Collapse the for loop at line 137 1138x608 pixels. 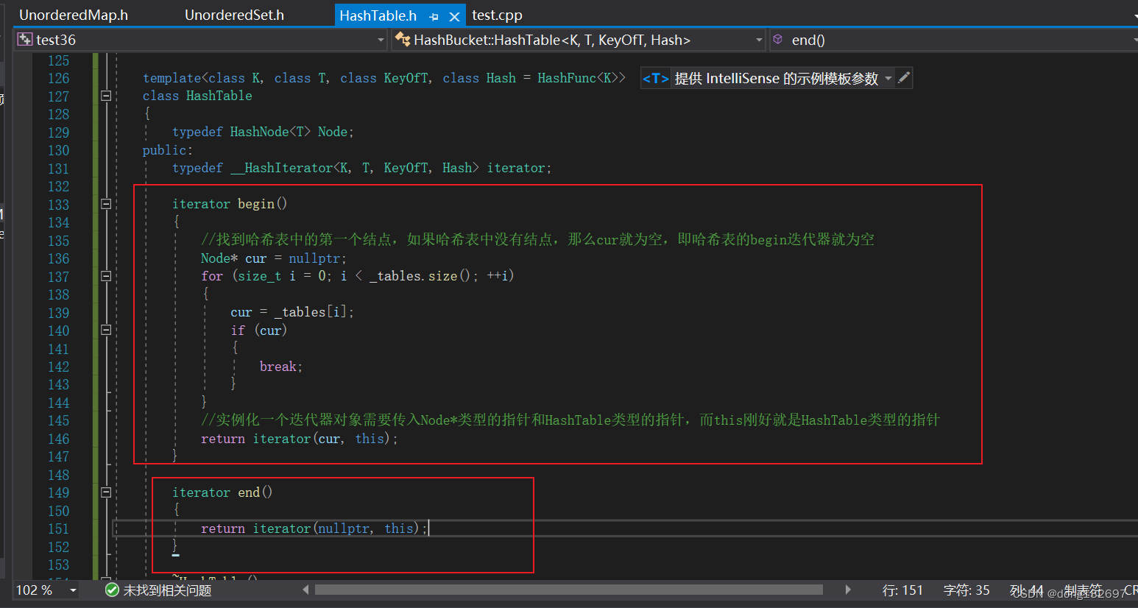pos(106,276)
